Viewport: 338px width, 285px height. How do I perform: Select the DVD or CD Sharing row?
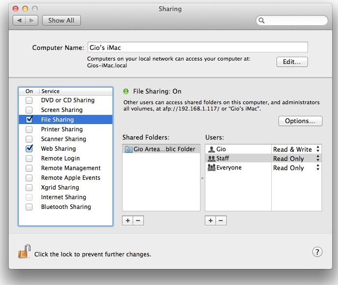click(65, 100)
